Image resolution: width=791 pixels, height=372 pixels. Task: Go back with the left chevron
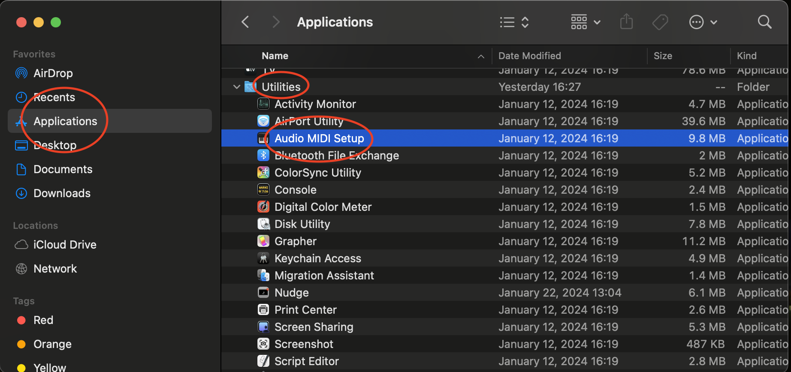coord(245,22)
